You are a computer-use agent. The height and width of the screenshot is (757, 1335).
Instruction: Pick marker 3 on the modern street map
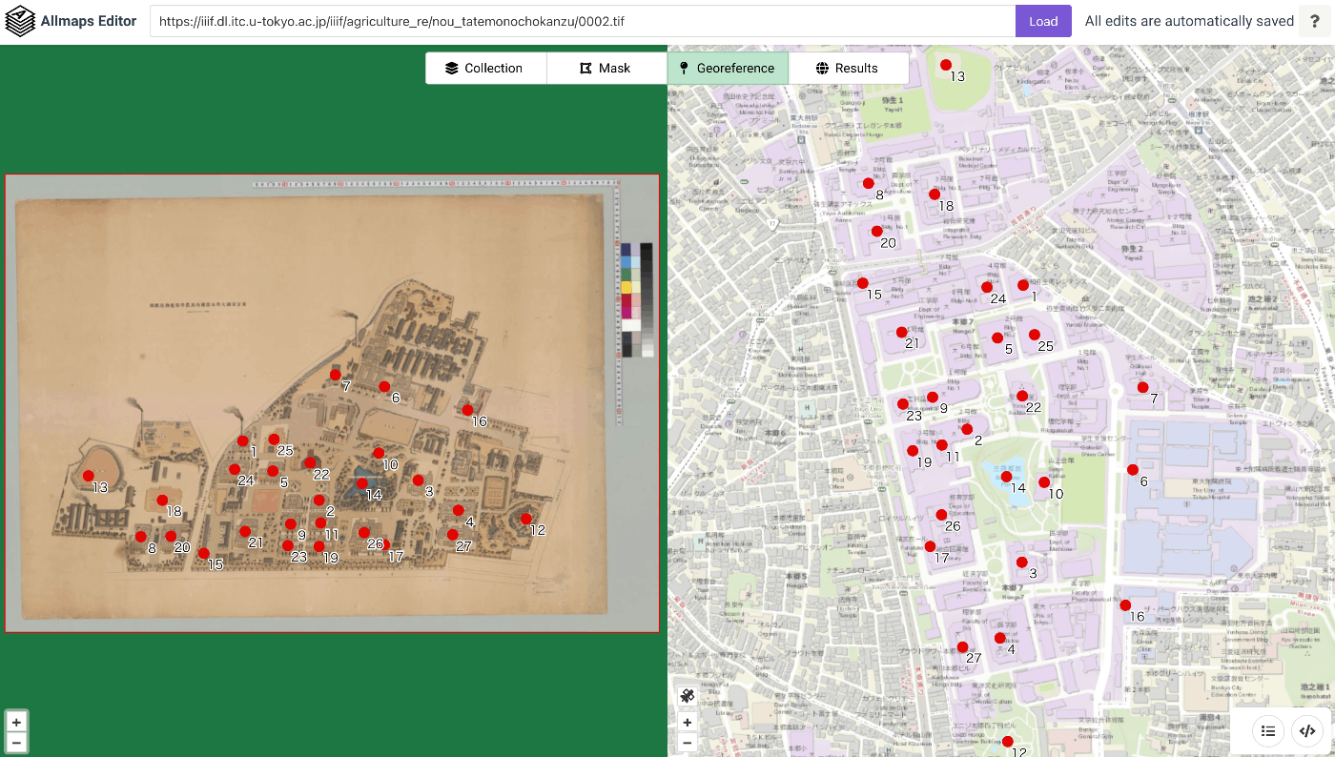click(1021, 562)
